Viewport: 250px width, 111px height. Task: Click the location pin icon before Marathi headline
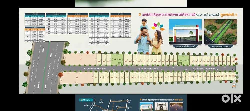tap(140, 15)
